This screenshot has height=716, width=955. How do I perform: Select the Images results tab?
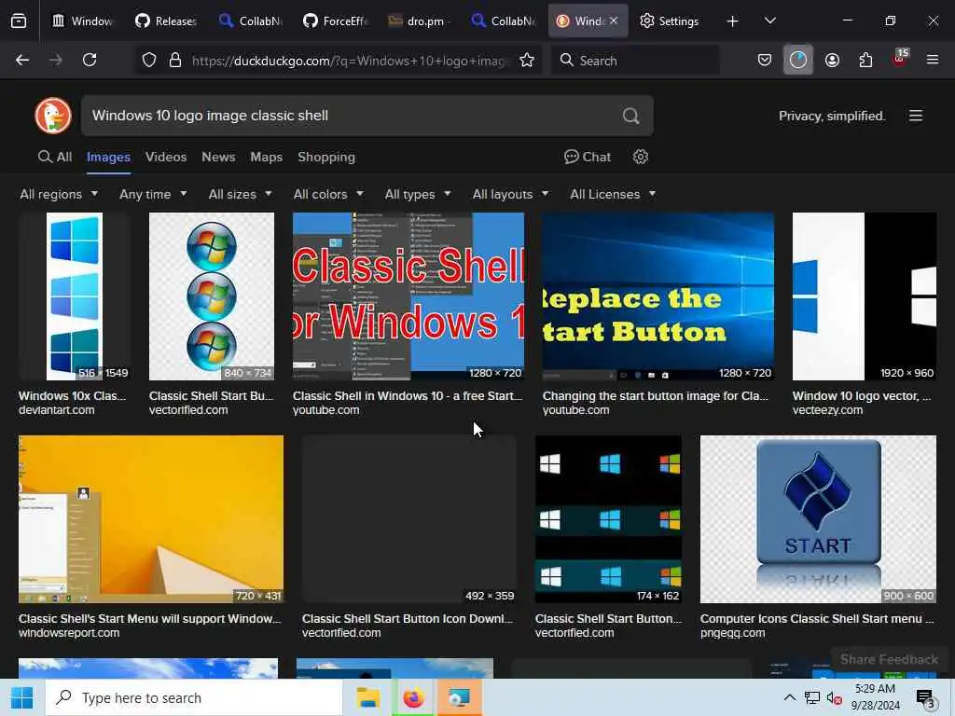pyautogui.click(x=108, y=157)
